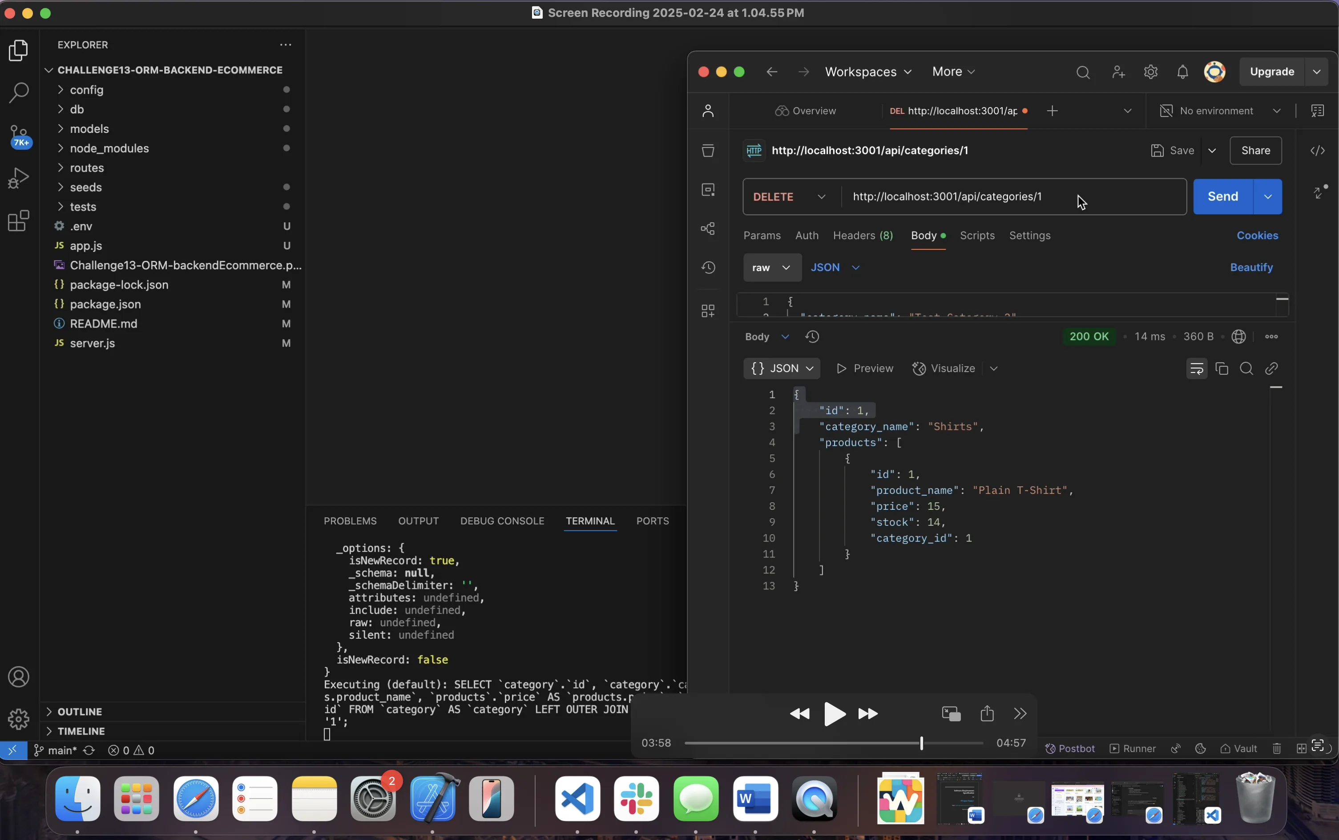This screenshot has width=1339, height=840.
Task: Open Postman settings gear icon
Action: (x=1150, y=72)
